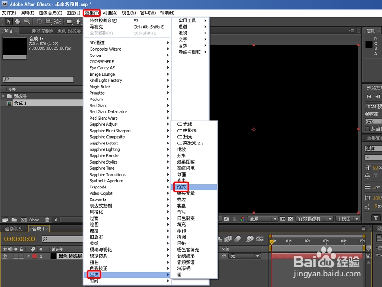This screenshot has height=287, width=382.
Task: Open the 有效摄像机 camera dropdown
Action: 315,219
